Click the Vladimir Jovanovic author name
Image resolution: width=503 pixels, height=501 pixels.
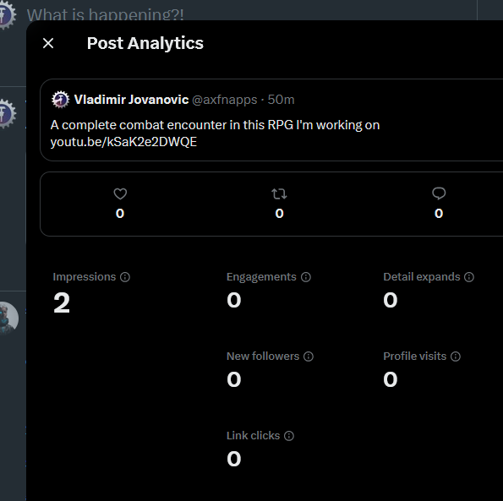coord(131,100)
